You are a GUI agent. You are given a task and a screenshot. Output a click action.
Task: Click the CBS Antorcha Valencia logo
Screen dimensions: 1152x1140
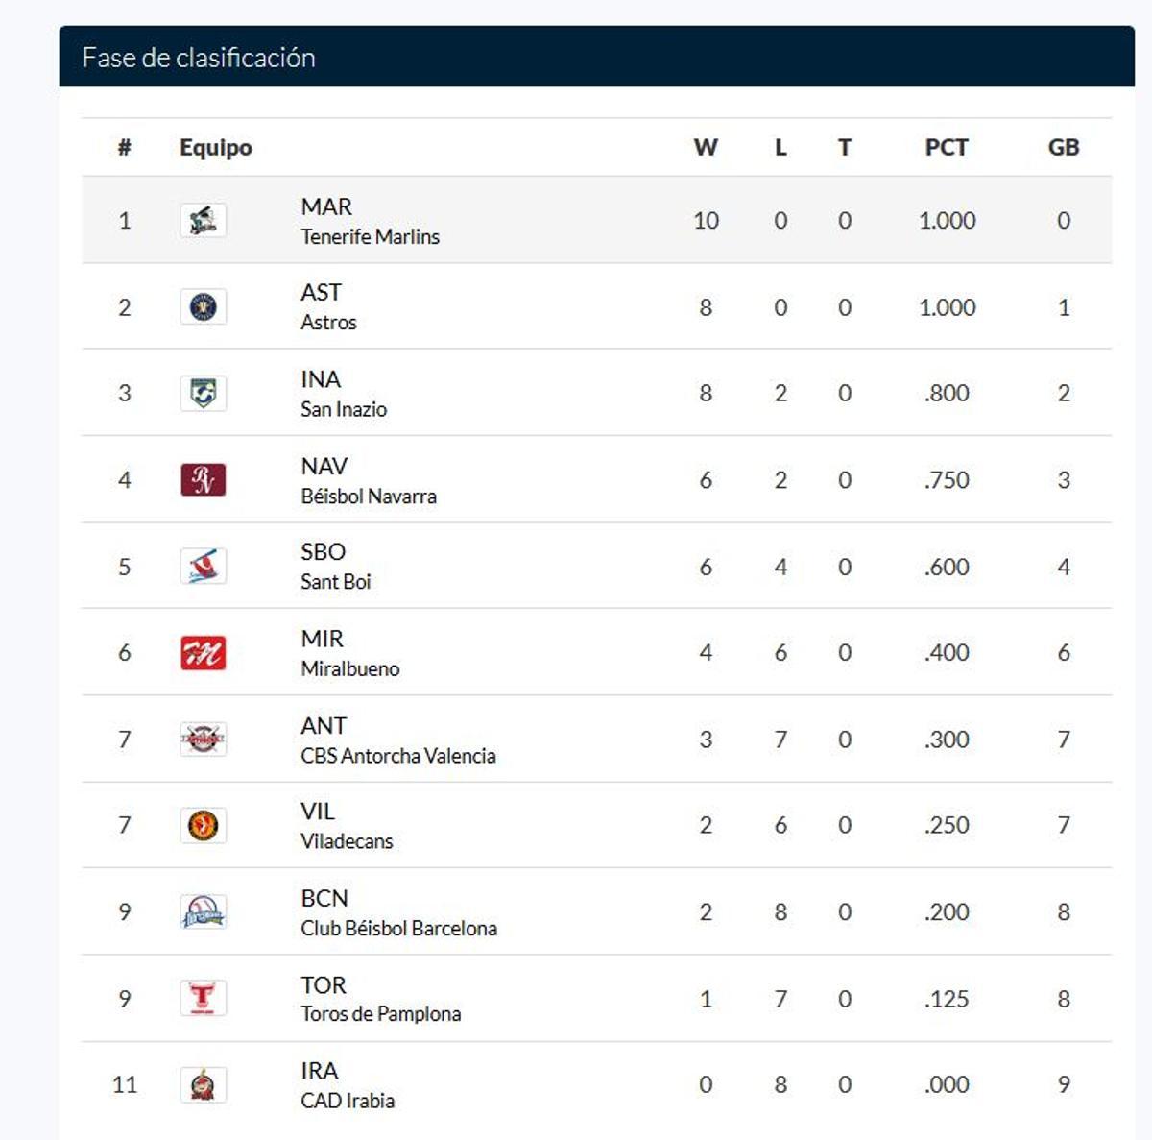(203, 740)
